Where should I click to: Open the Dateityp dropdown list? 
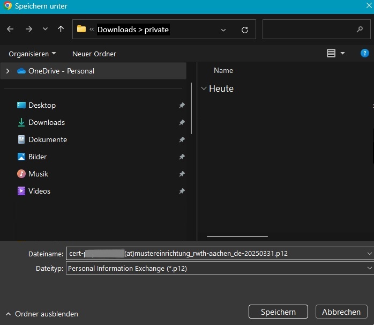369,268
